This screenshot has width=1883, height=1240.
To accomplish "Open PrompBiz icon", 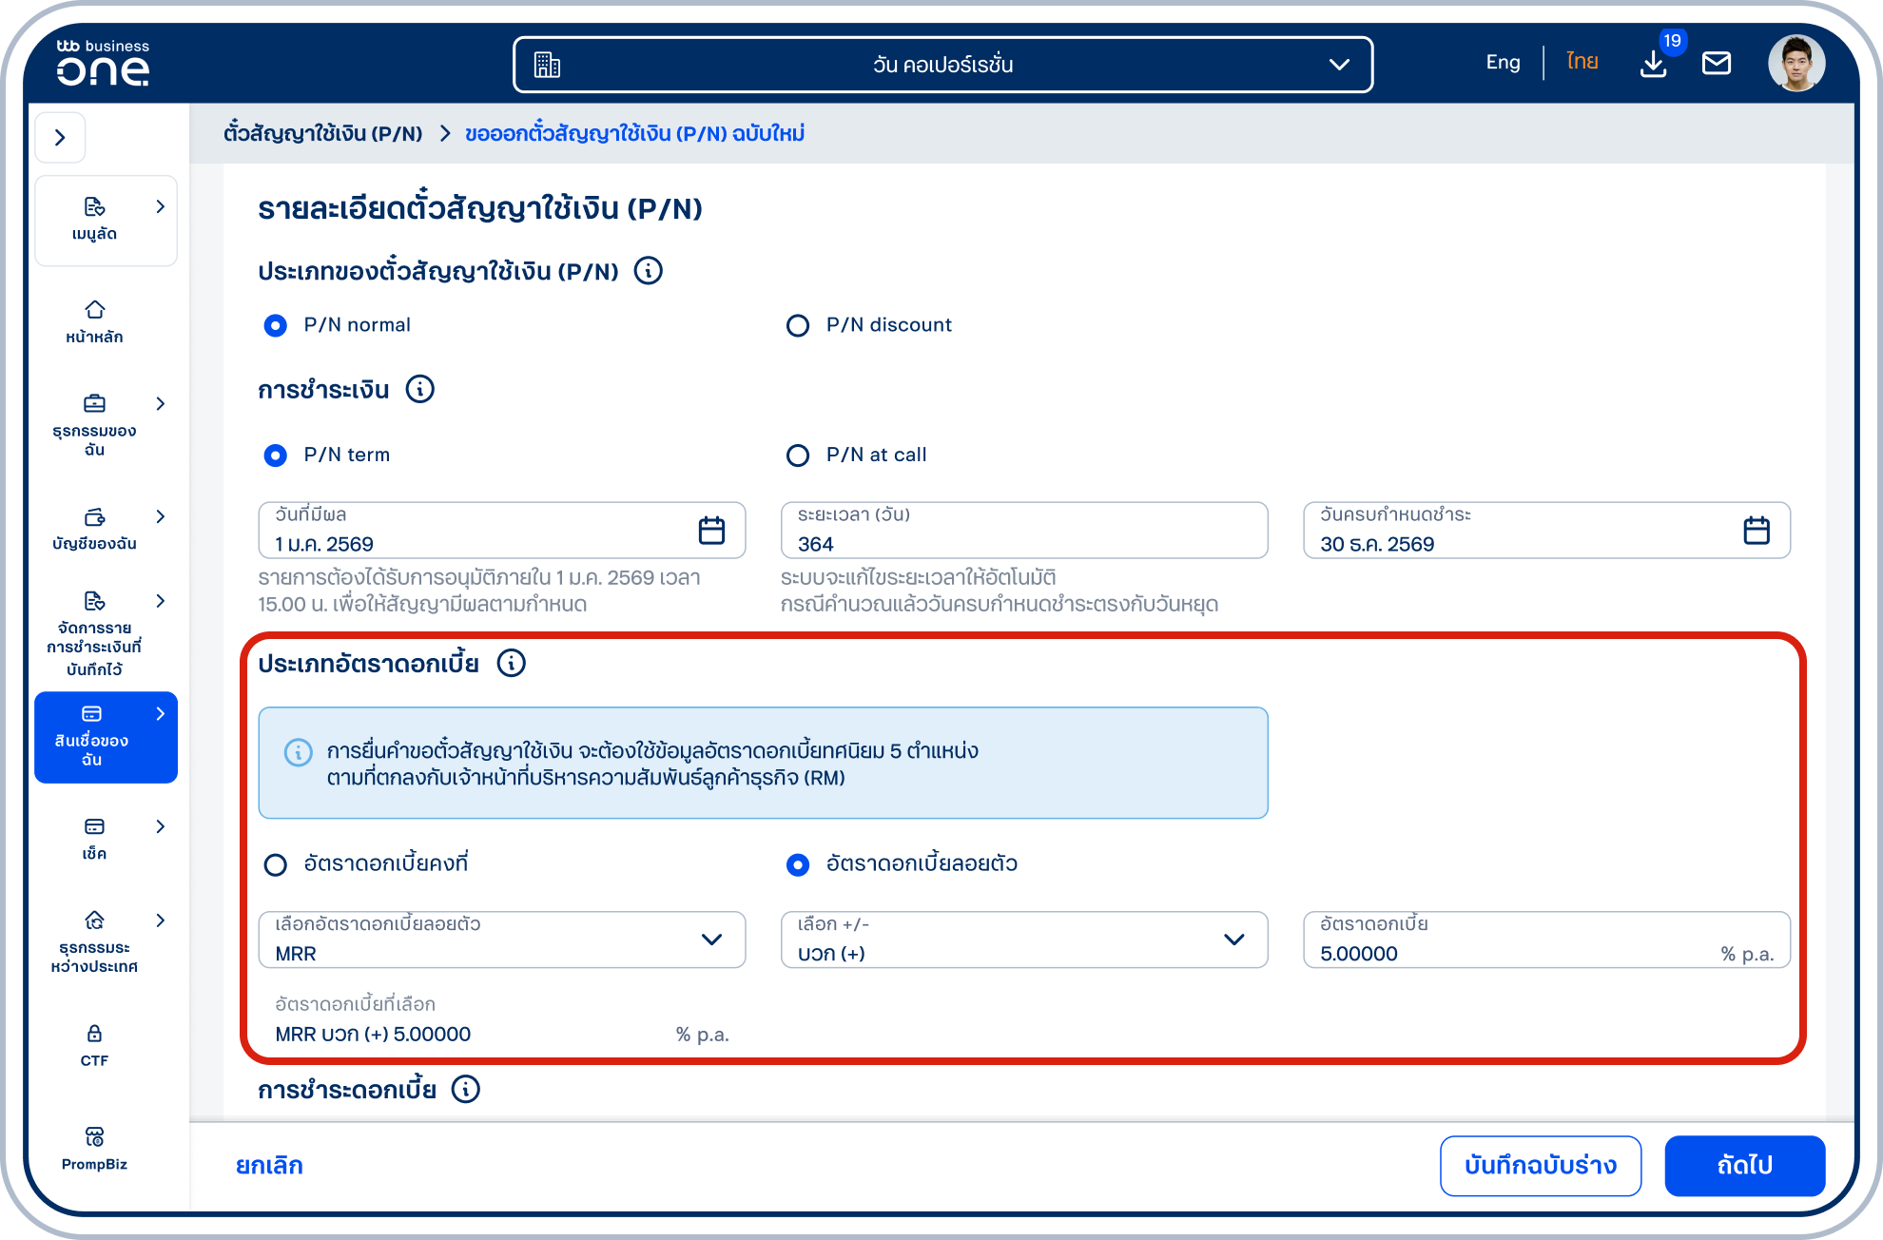I will tap(94, 1136).
